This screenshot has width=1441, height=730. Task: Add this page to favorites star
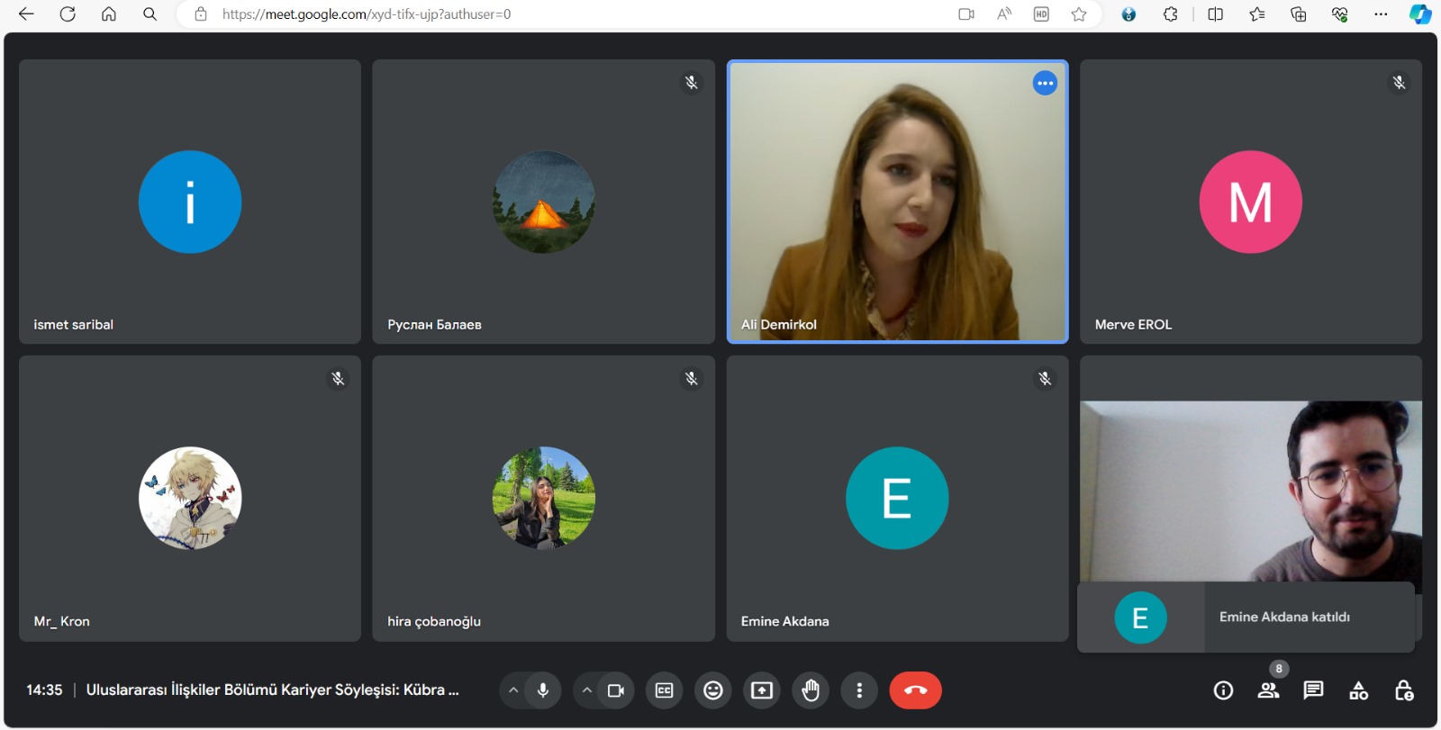click(1079, 14)
